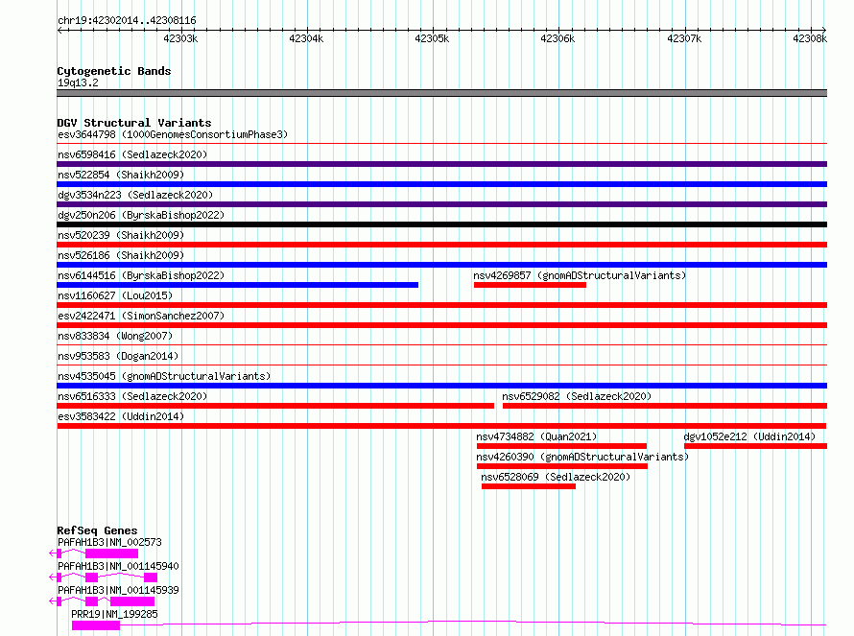The image size is (854, 636).
Task: Click the blue bar under nsv522854
Action: pyautogui.click(x=441, y=184)
